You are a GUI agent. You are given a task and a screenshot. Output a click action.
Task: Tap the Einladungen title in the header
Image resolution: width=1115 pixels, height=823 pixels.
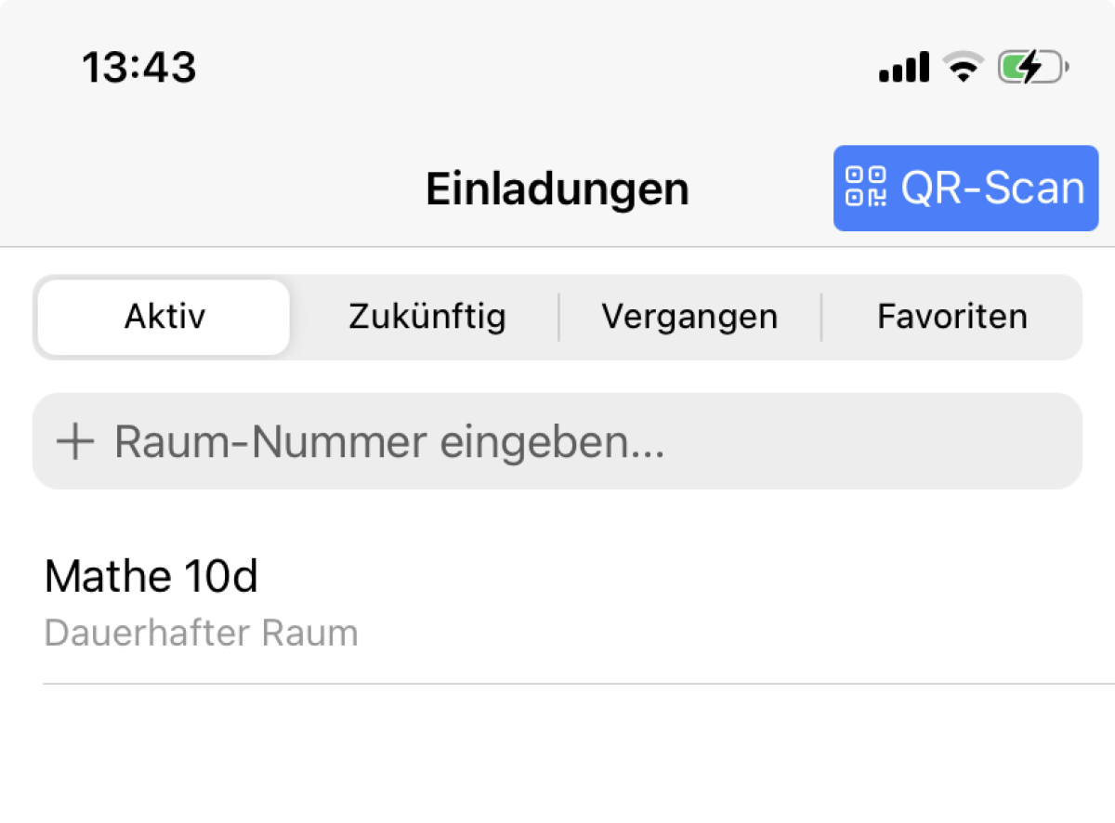[557, 189]
